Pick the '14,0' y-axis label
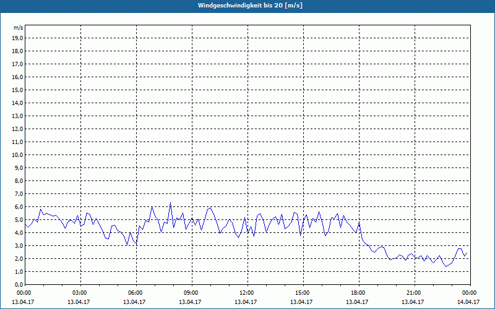The width and height of the screenshot is (495, 309). tap(18, 103)
